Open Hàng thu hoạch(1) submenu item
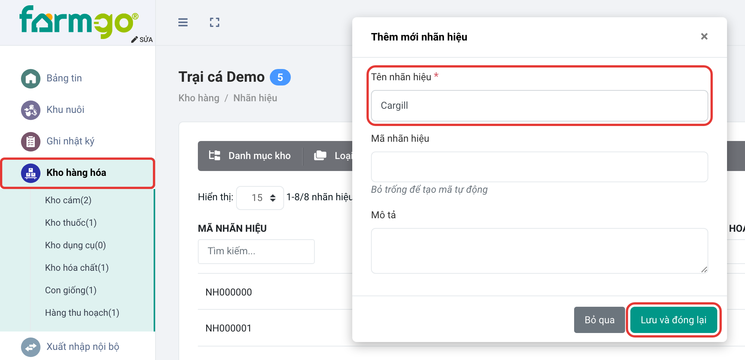This screenshot has height=360, width=745. 82,313
